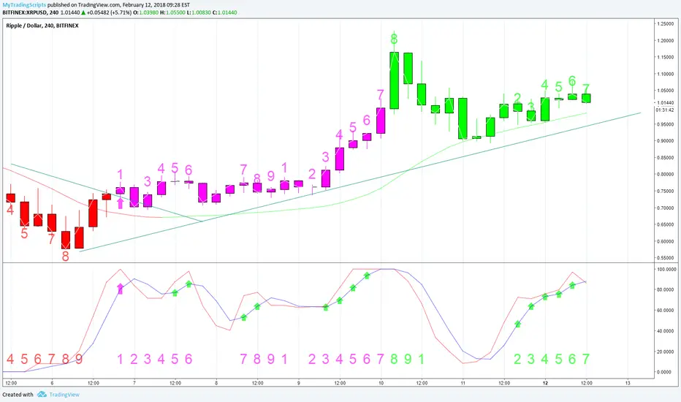The image size is (681, 402).
Task: Click the C:1.01440 close value
Action: click(x=224, y=12)
